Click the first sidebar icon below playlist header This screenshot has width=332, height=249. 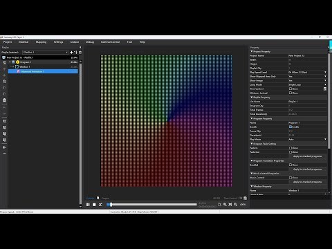4,63
